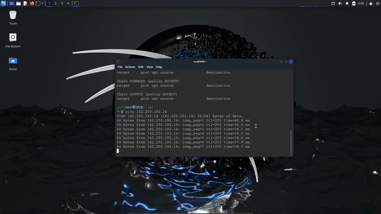Open the Actions menu in terminal
The image size is (381, 214).
tap(130, 67)
